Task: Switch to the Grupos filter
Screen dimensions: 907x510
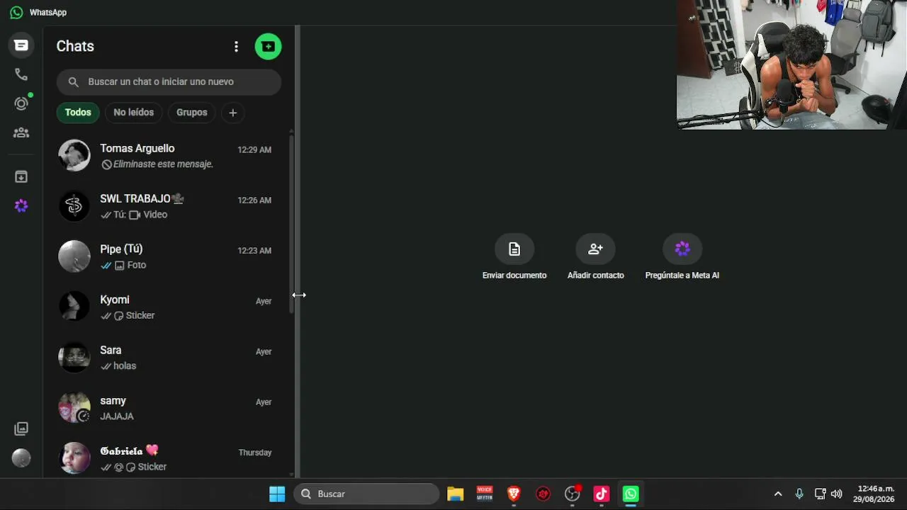Action: tap(192, 113)
